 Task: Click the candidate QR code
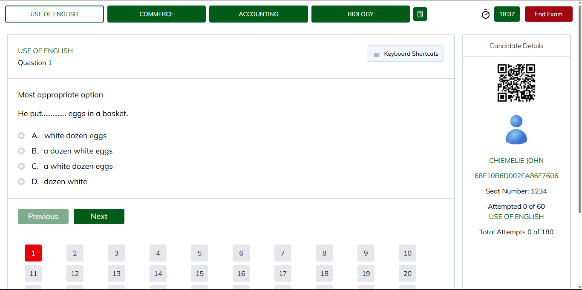coord(516,83)
